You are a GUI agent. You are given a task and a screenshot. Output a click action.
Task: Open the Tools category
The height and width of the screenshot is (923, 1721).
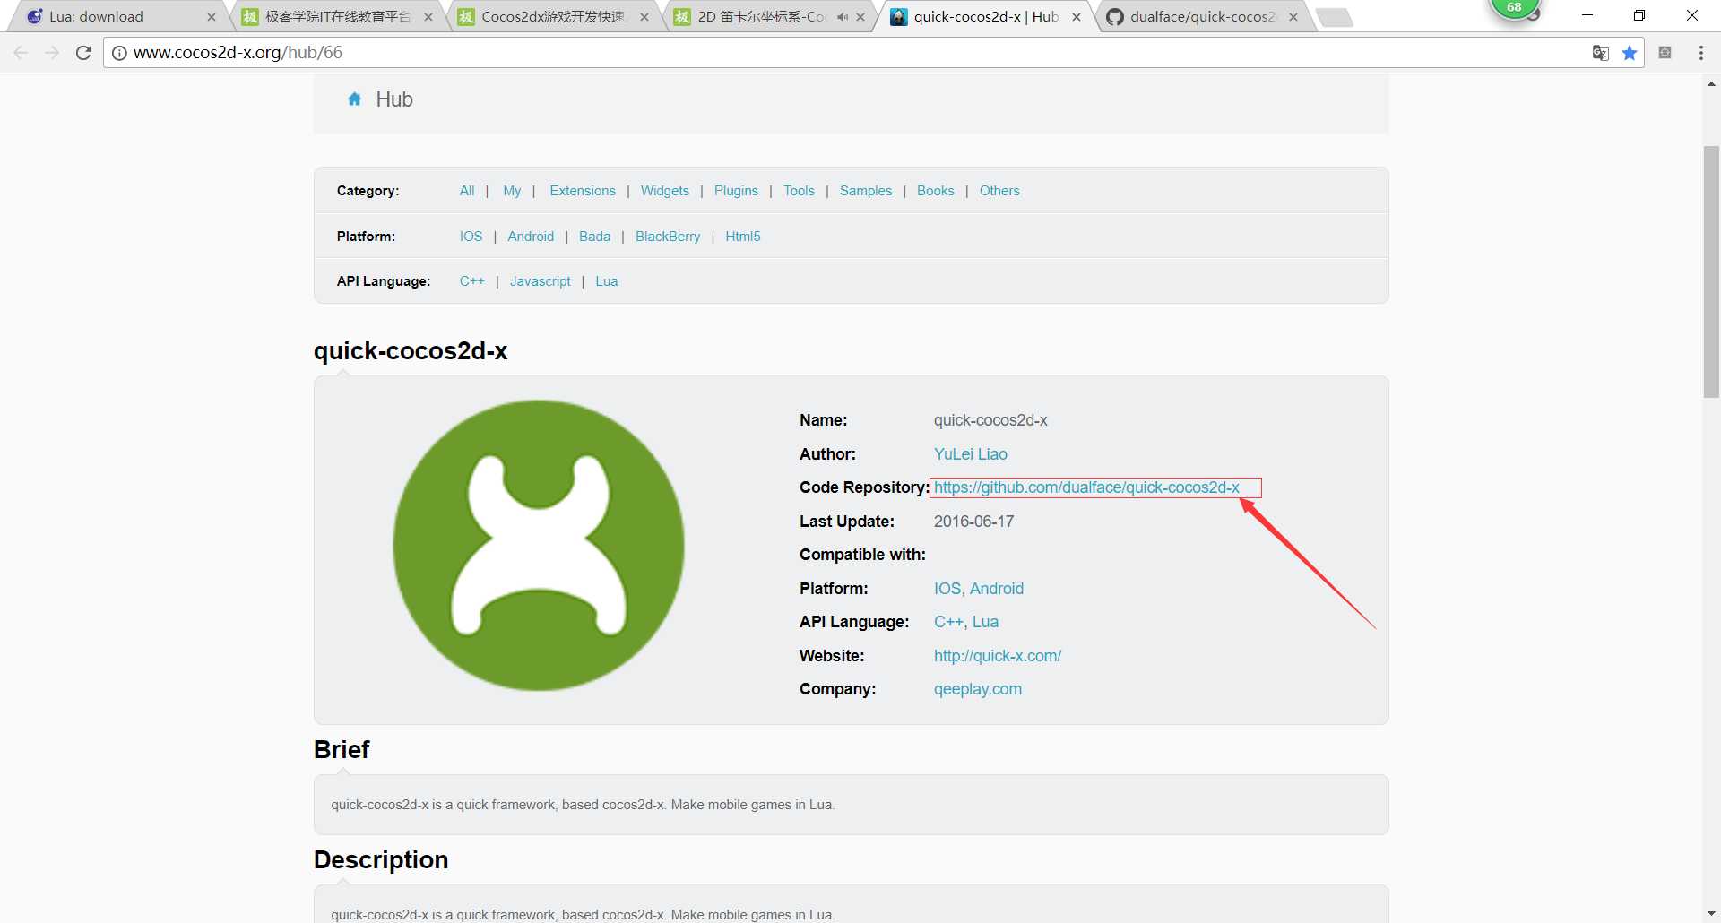[799, 191]
